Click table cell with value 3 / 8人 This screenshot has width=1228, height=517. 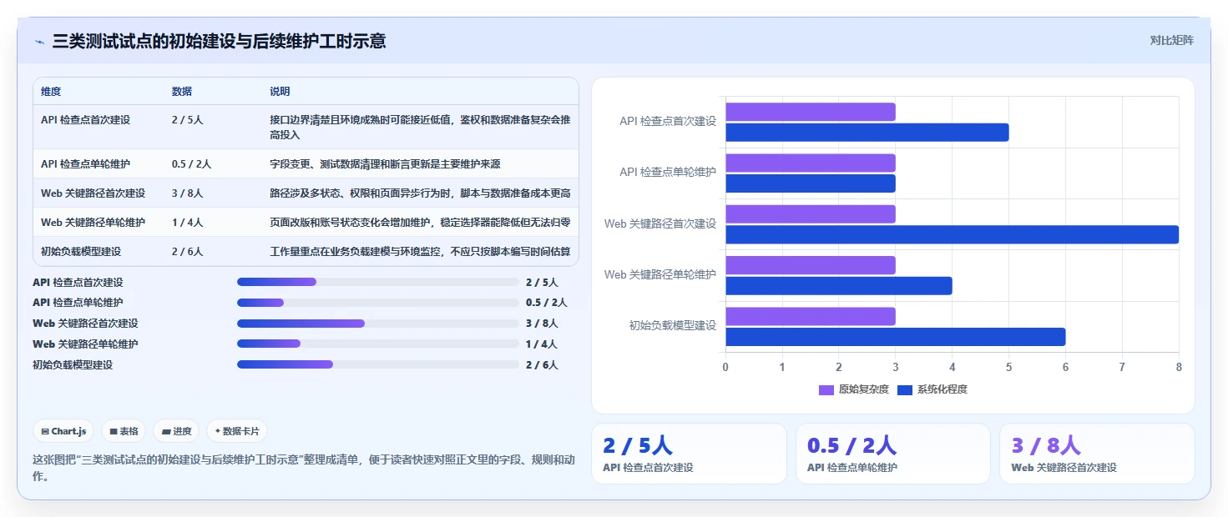(188, 193)
